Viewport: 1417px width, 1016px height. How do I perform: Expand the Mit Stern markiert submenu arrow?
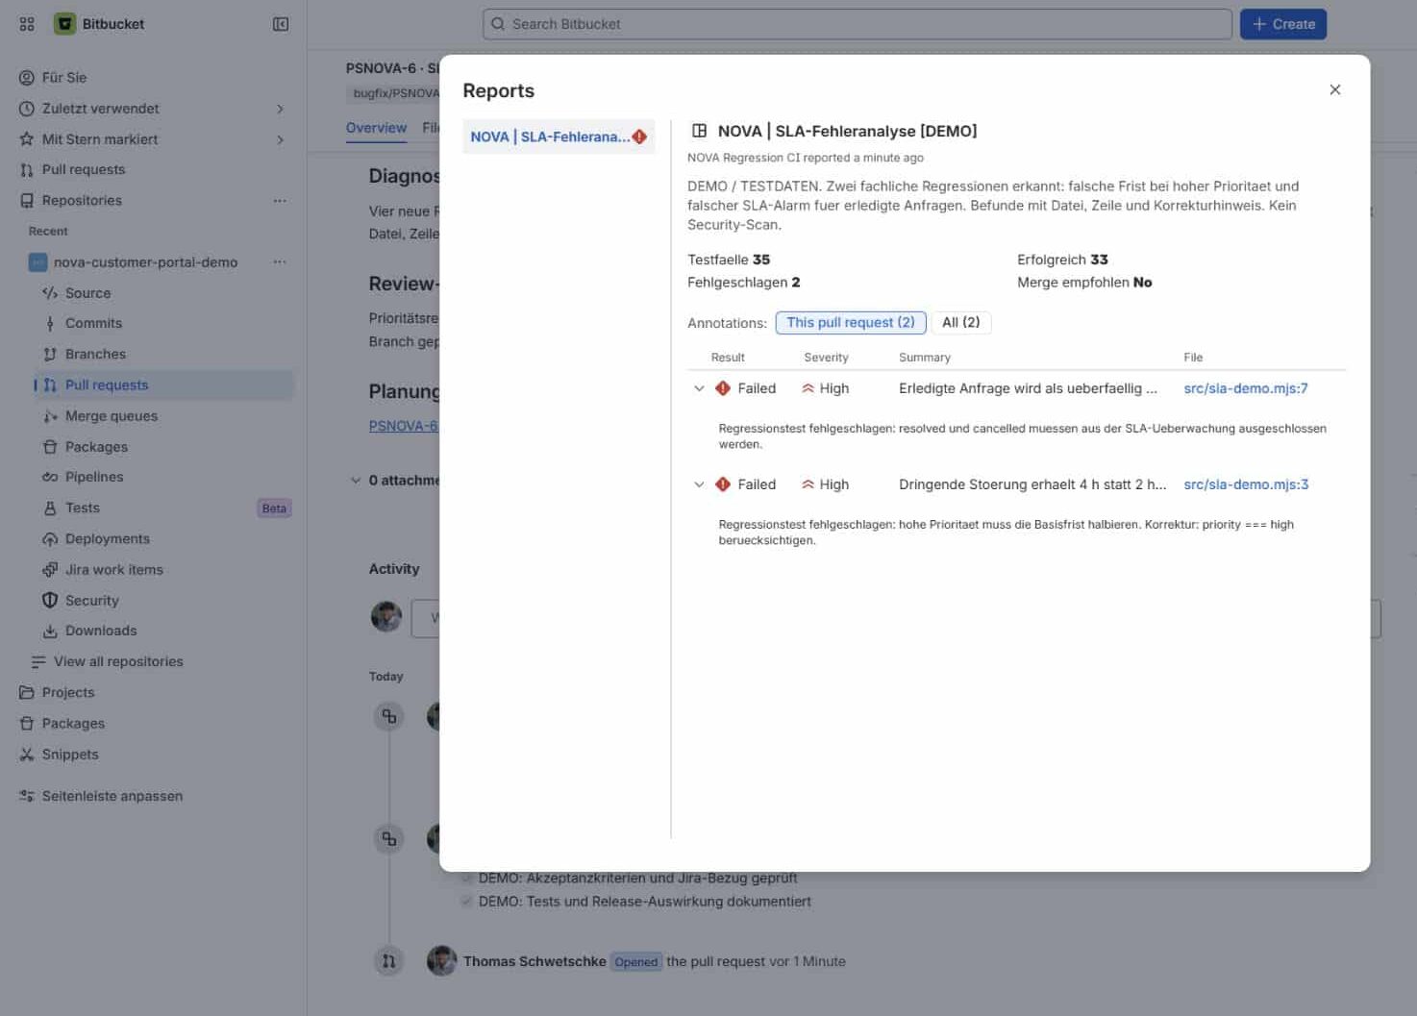[x=280, y=139]
